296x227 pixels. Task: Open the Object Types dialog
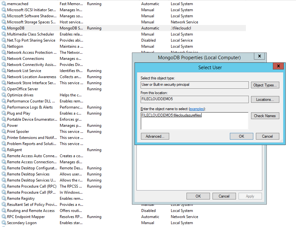point(265,85)
